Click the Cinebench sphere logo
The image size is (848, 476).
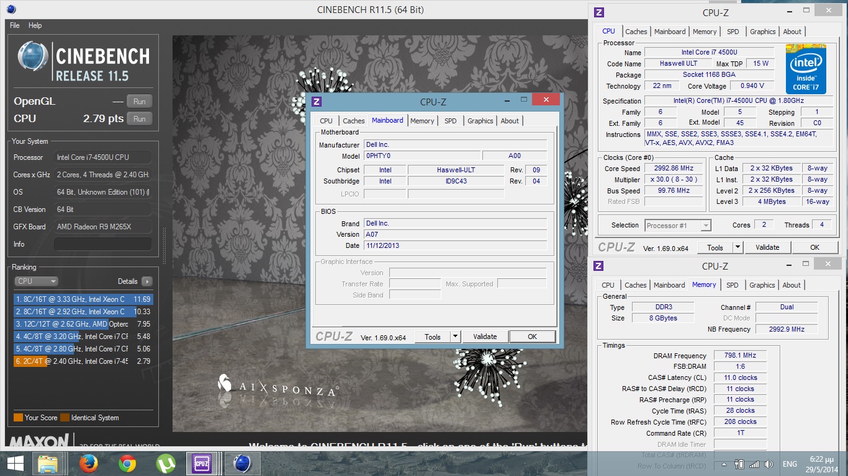click(x=34, y=57)
